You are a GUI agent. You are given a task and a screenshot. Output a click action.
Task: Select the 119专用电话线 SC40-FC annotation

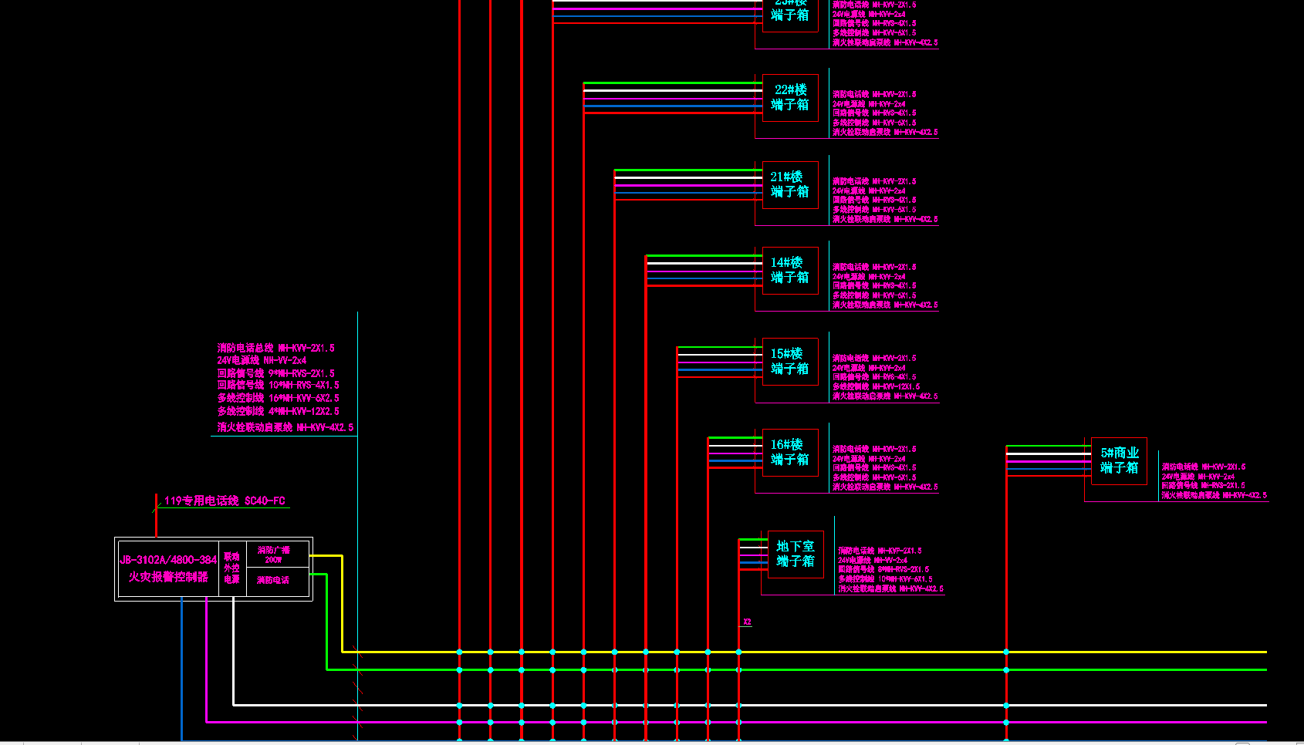225,501
